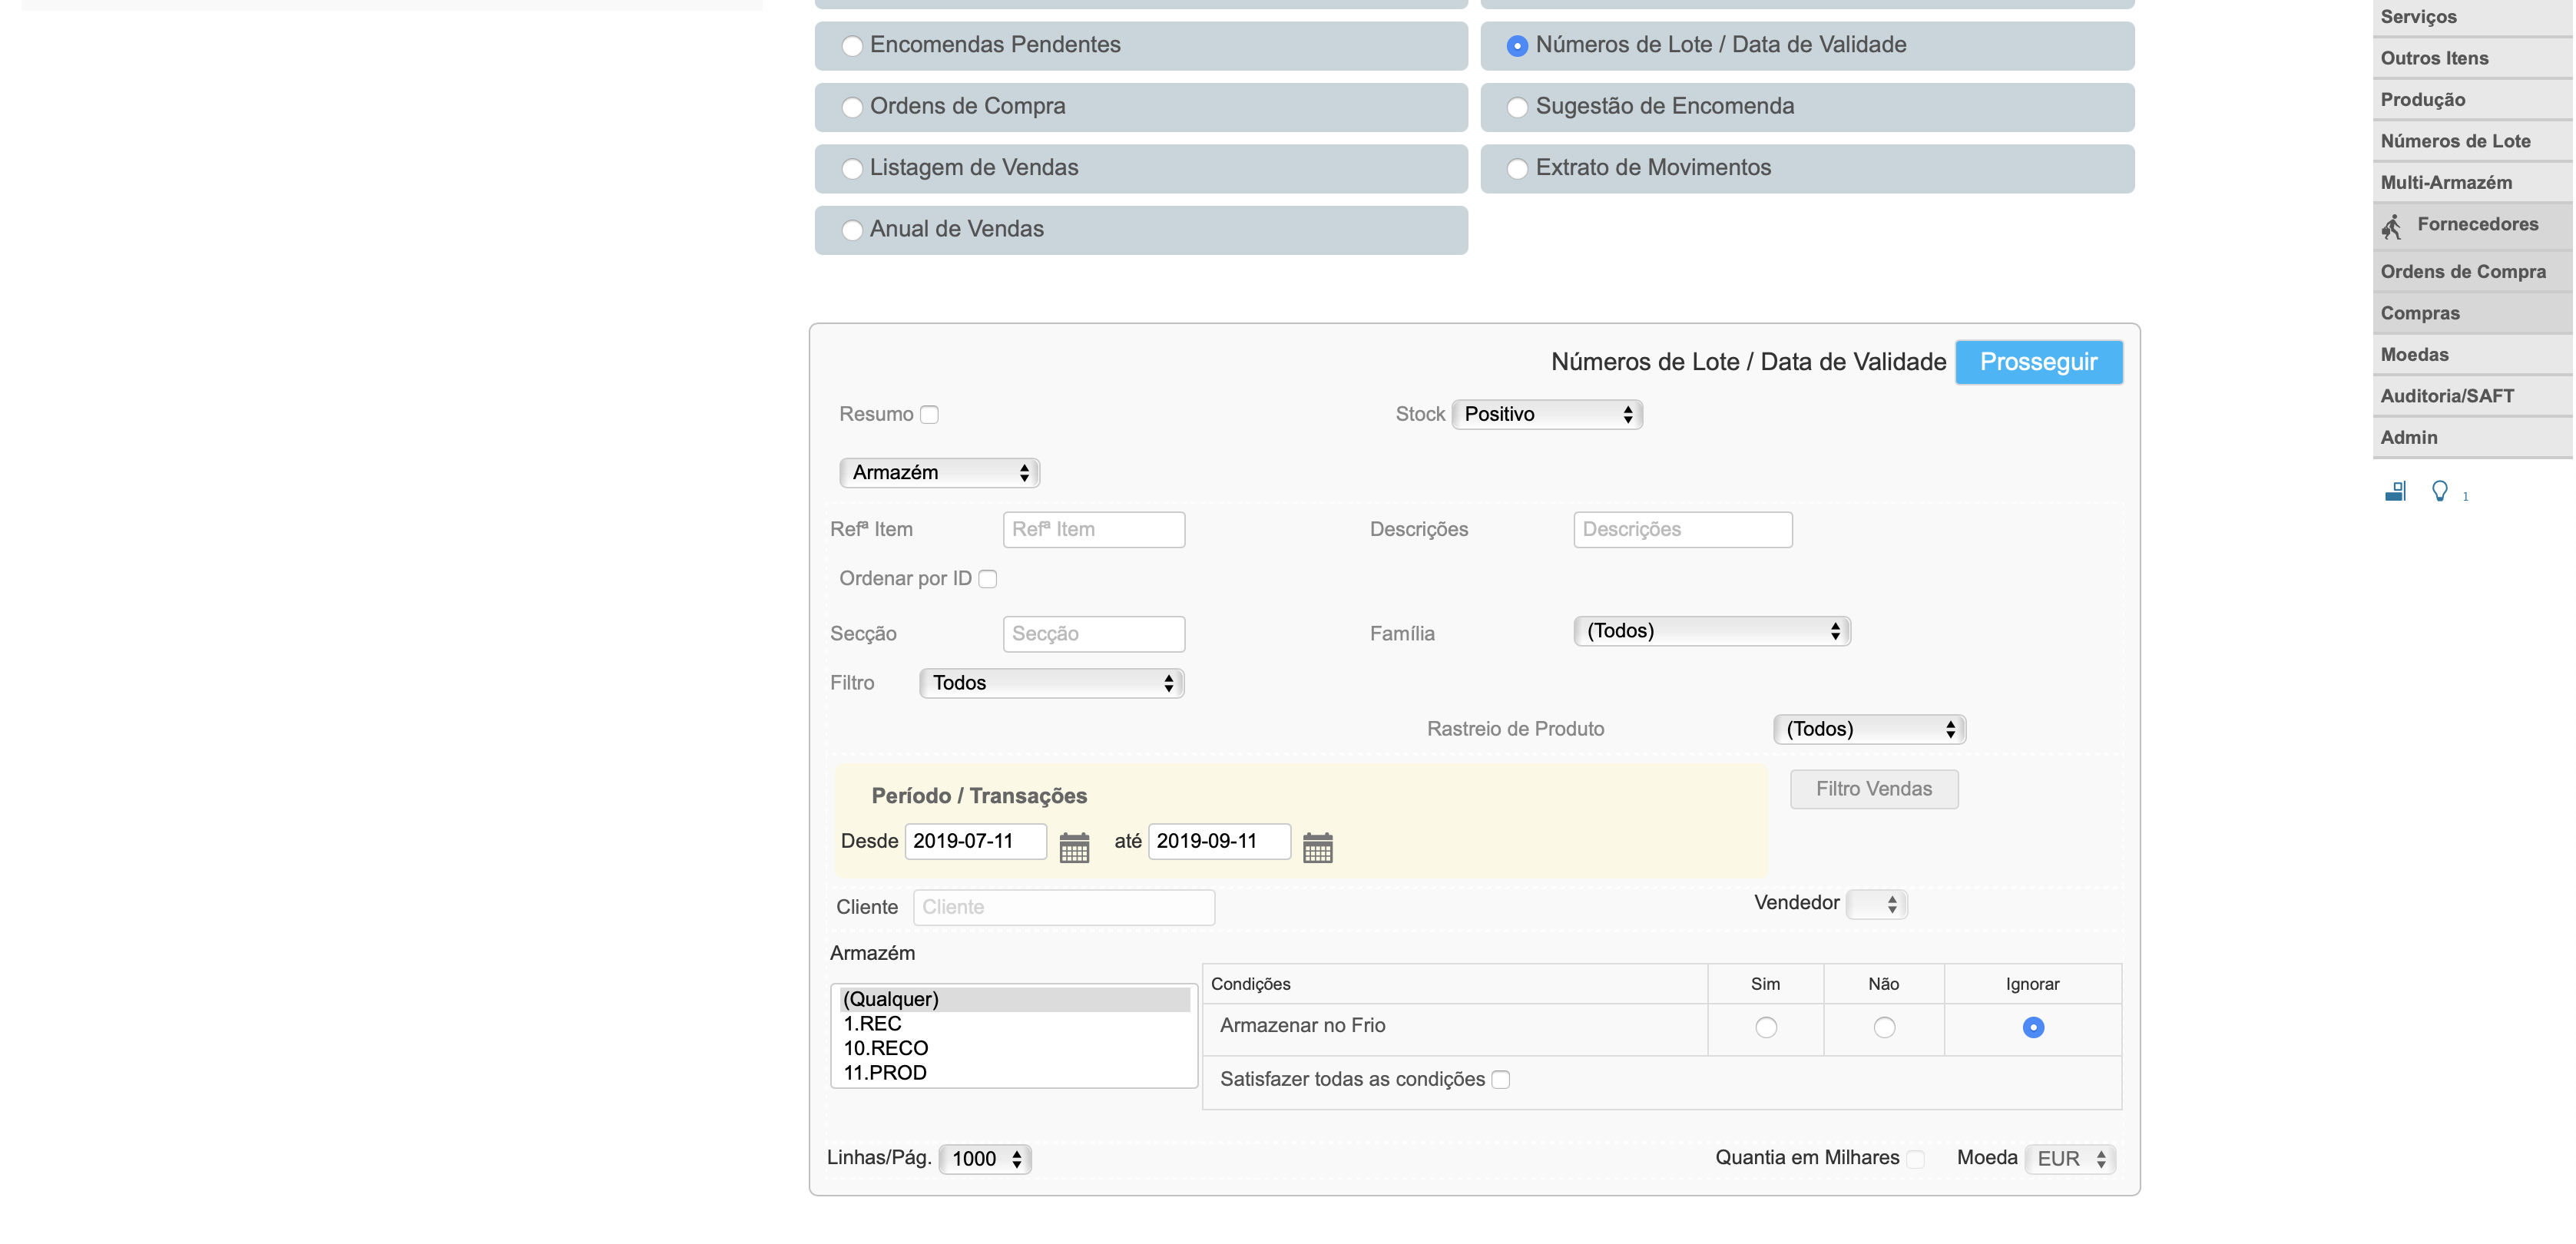This screenshot has height=1244, width=2576.
Task: Expand Rastreio de Produto dropdown
Action: 1869,729
